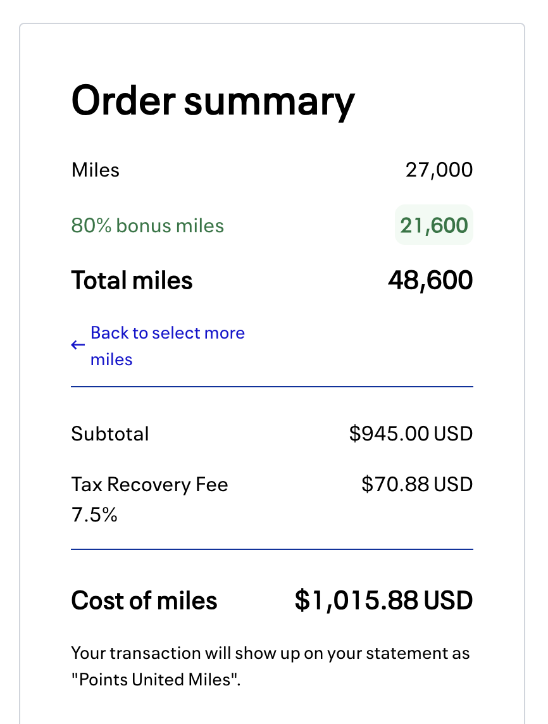
Task: Select the $945.00 USD subtotal amount
Action: tap(411, 434)
